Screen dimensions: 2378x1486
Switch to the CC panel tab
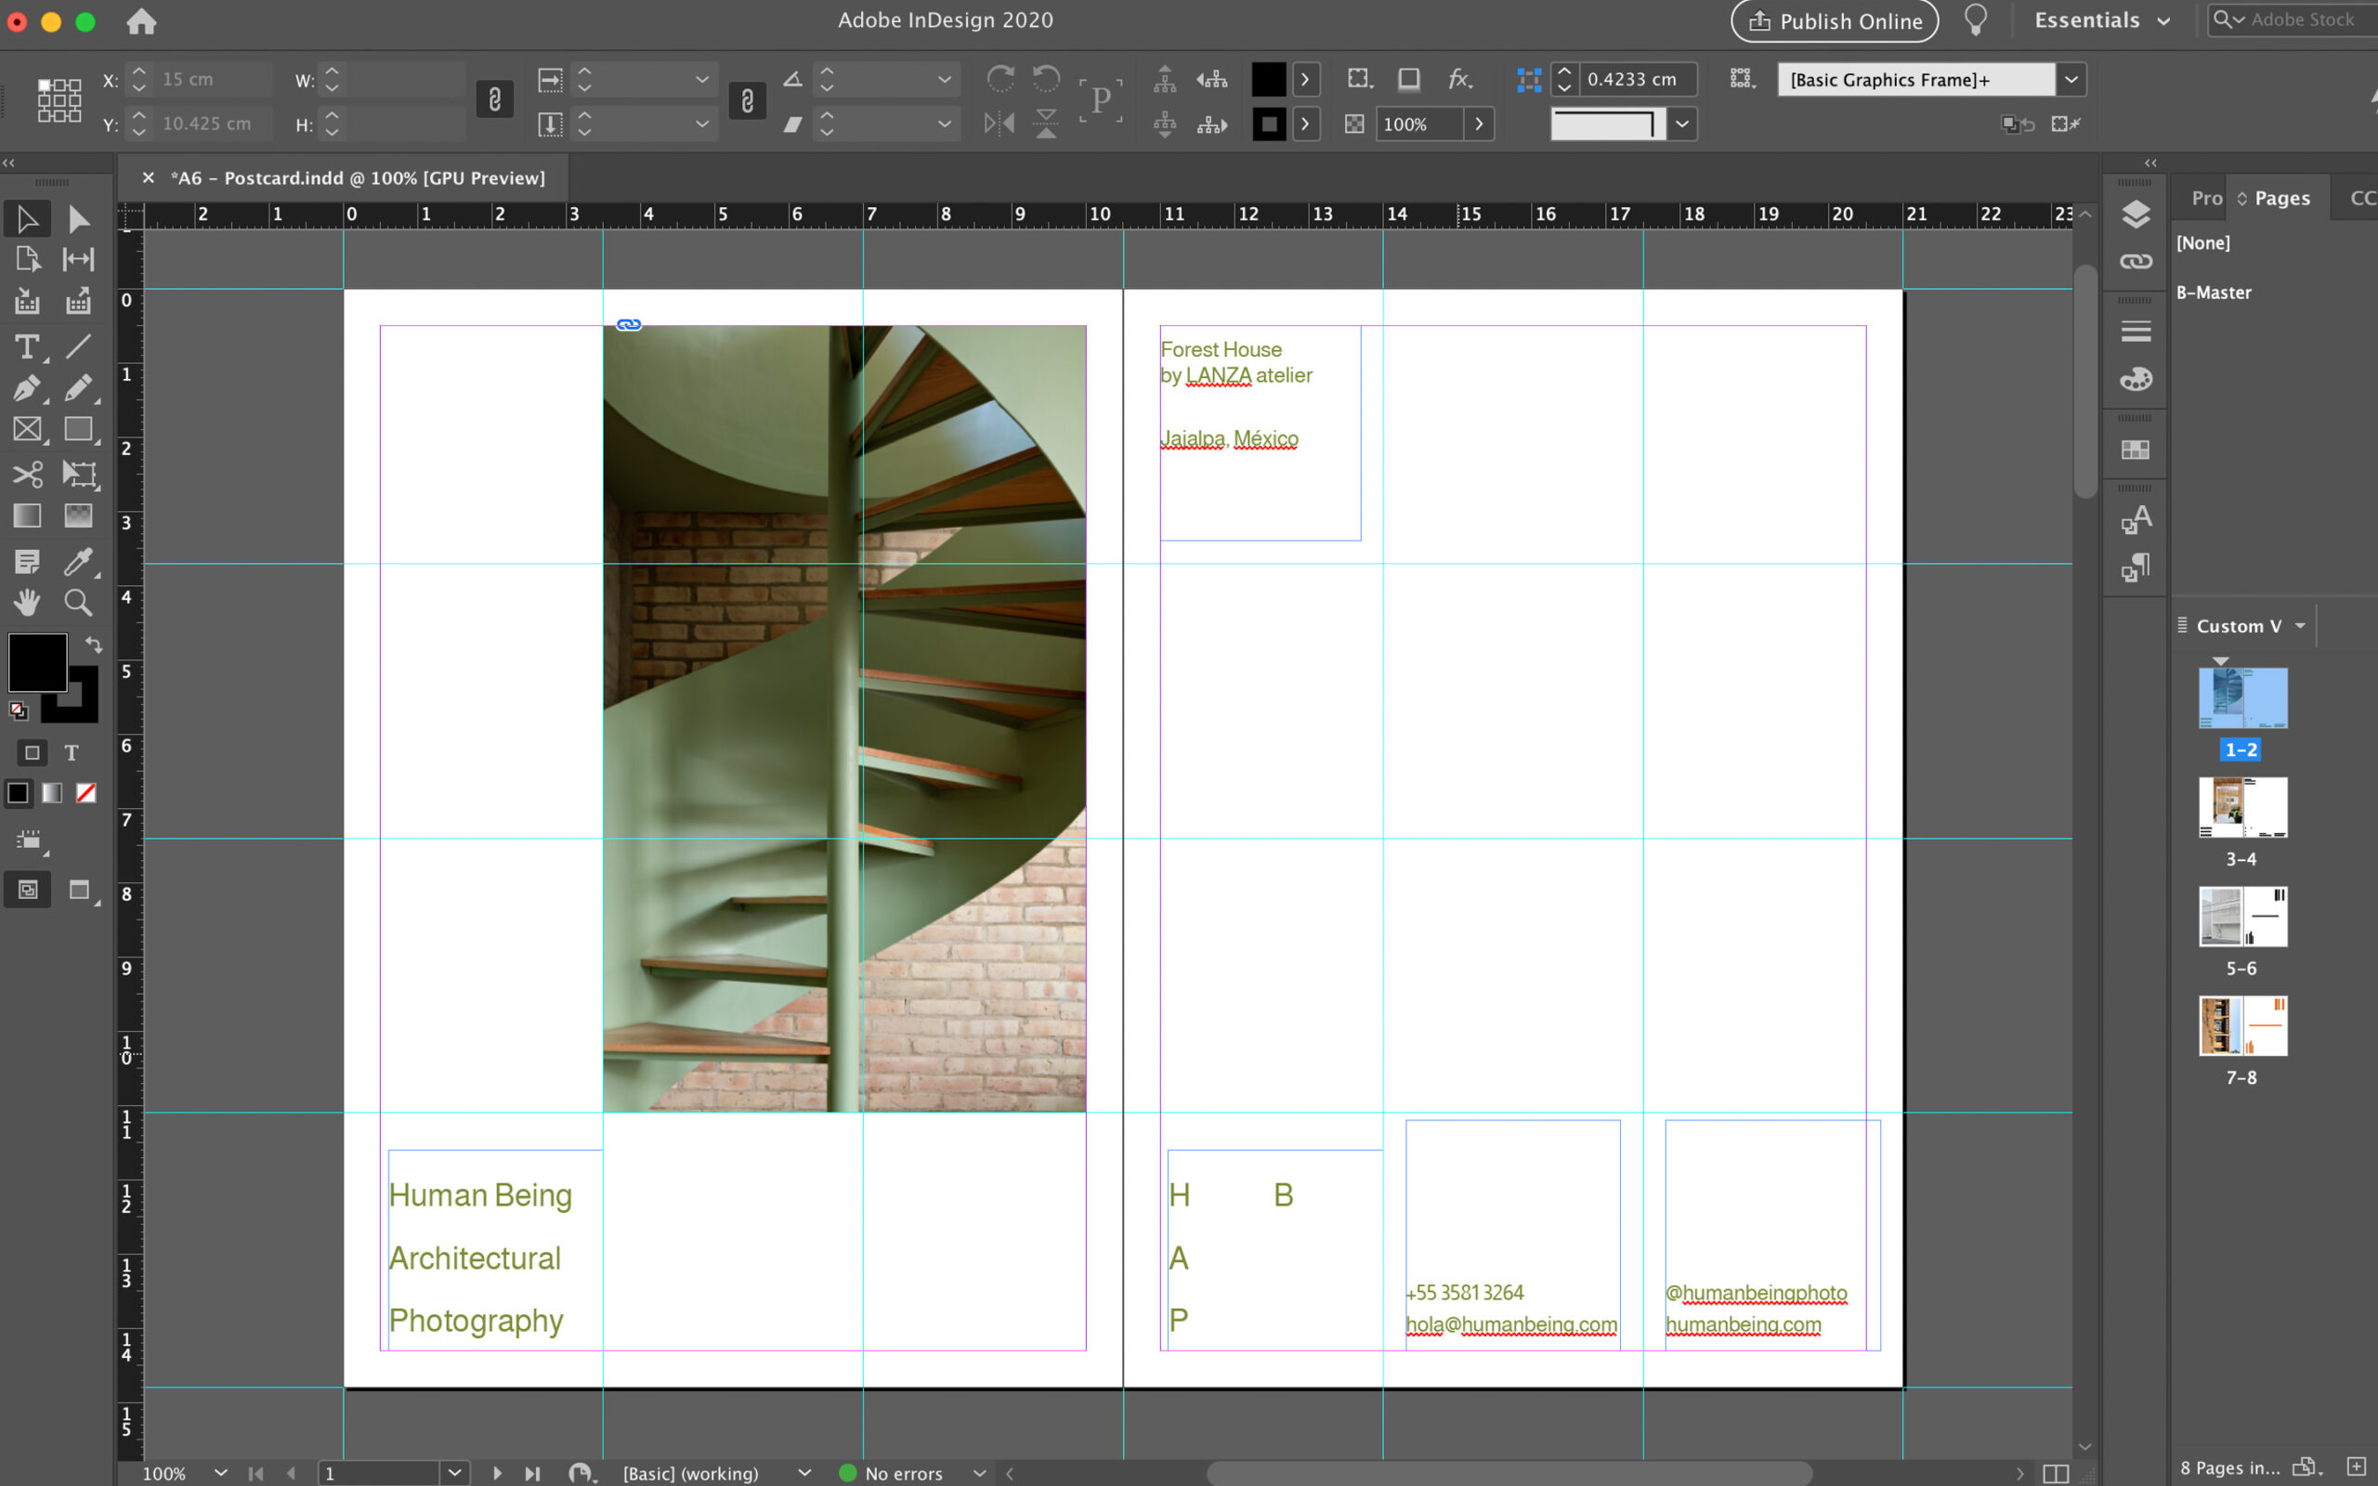[x=2360, y=199]
